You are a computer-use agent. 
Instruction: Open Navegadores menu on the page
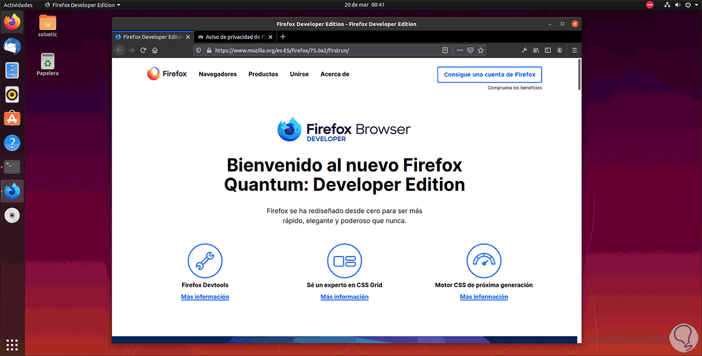point(218,74)
